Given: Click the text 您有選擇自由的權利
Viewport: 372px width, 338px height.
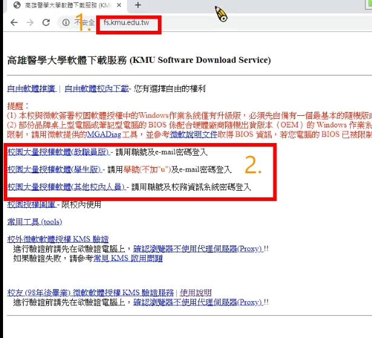Looking at the screenshot, I should click(169, 89).
